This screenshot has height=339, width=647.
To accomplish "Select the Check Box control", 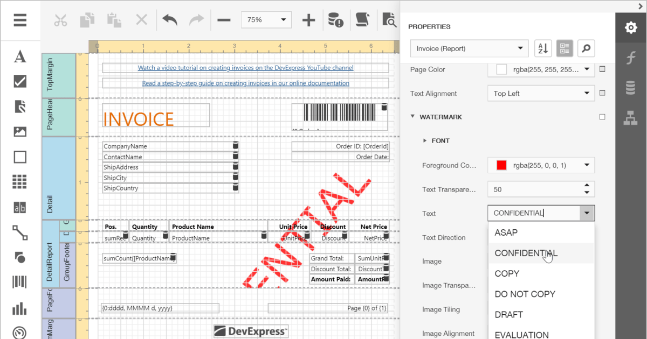I will 20,82.
